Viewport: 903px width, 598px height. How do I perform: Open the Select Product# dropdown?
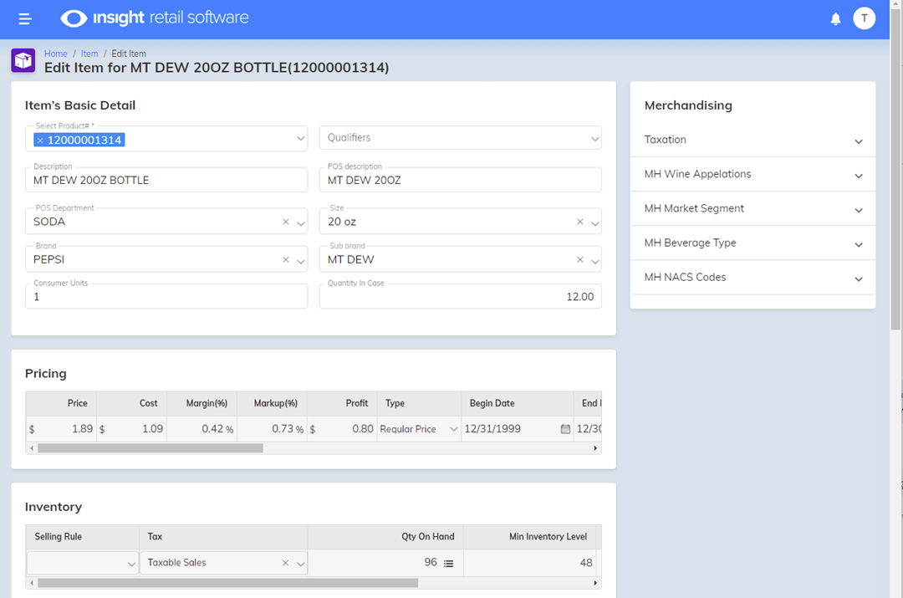point(301,139)
